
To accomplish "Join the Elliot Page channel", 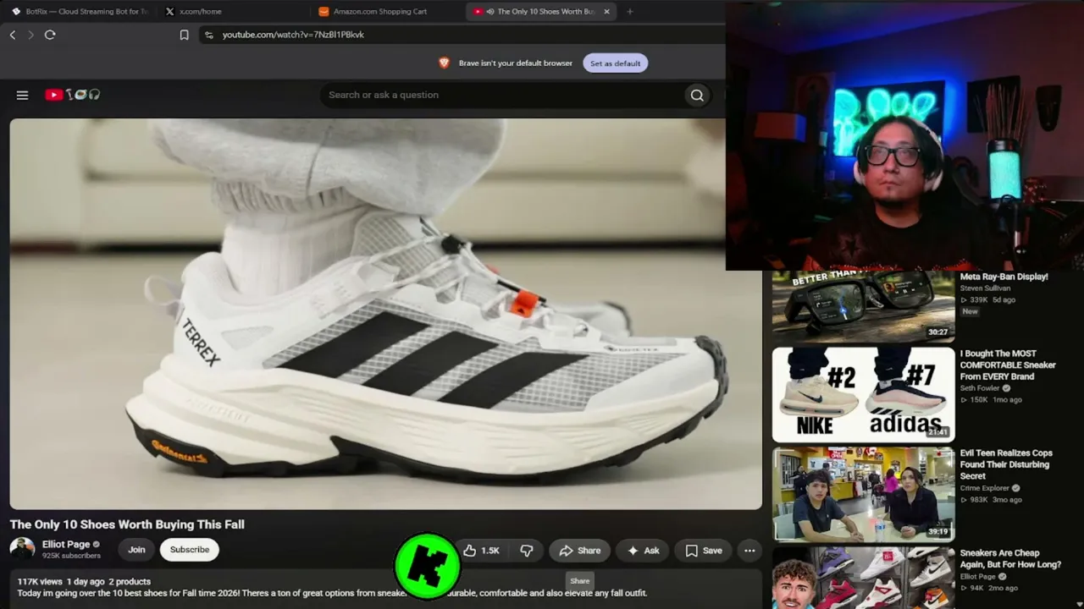I will click(x=136, y=550).
